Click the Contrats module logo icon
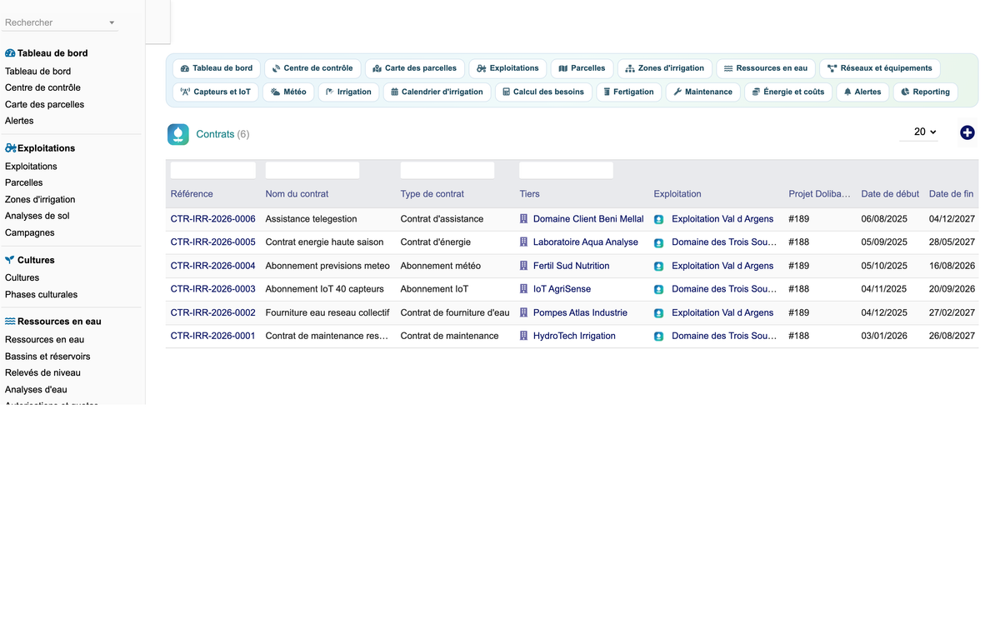The image size is (1000, 619). (178, 134)
